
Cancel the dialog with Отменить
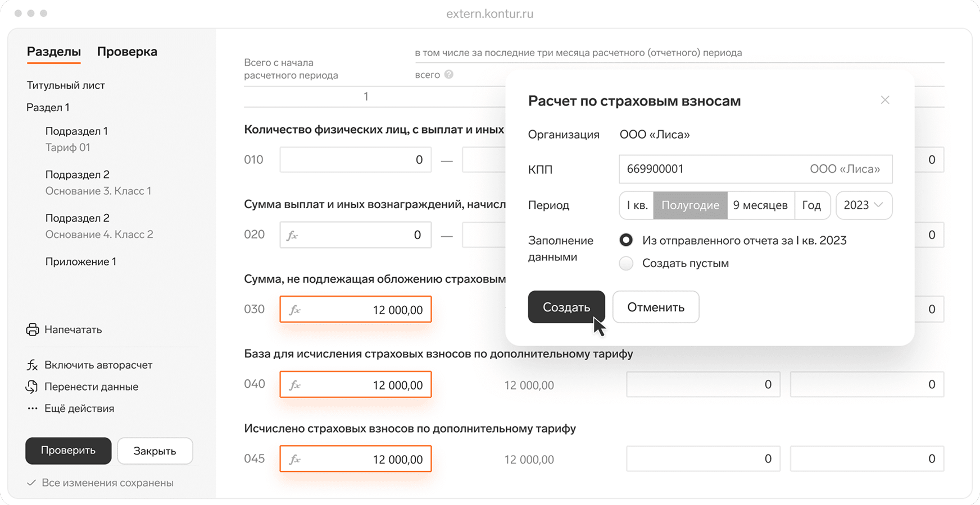pyautogui.click(x=655, y=307)
